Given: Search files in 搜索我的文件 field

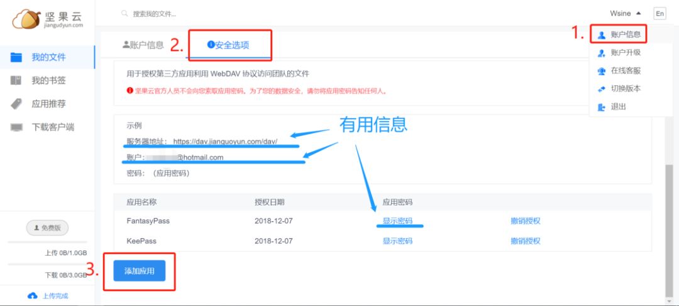Looking at the screenshot, I should 155,14.
